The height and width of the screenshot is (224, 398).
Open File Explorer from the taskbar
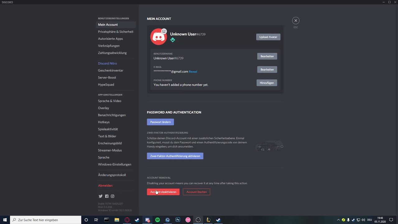coord(117,220)
